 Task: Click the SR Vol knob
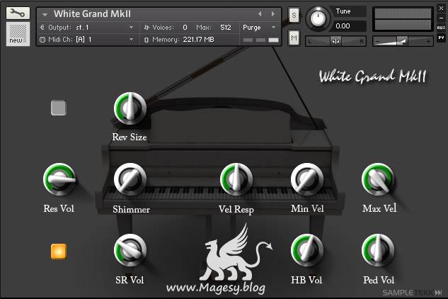click(130, 250)
